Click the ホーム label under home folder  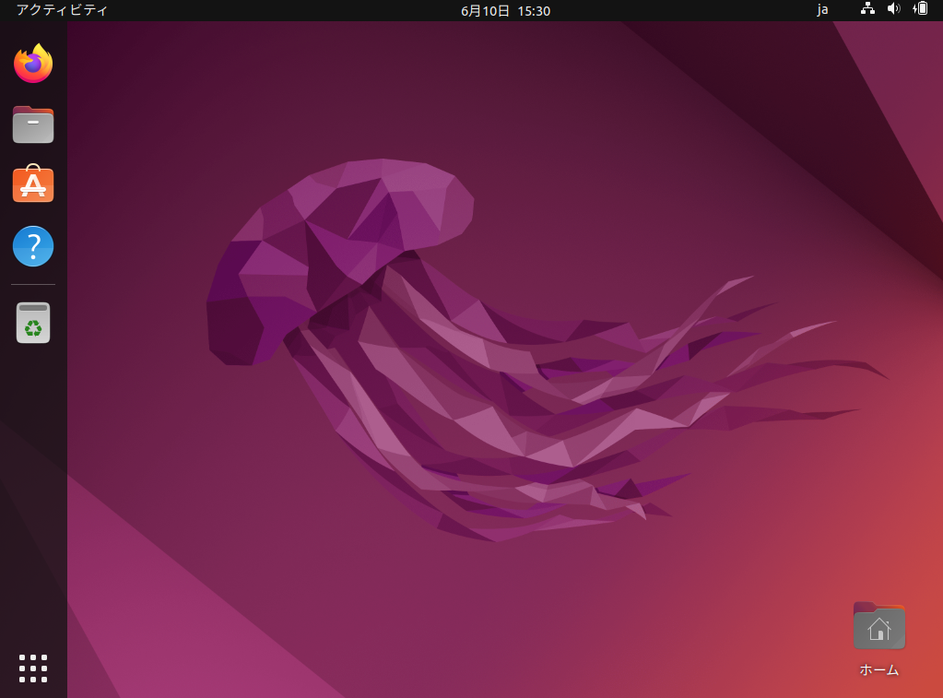pyautogui.click(x=879, y=669)
